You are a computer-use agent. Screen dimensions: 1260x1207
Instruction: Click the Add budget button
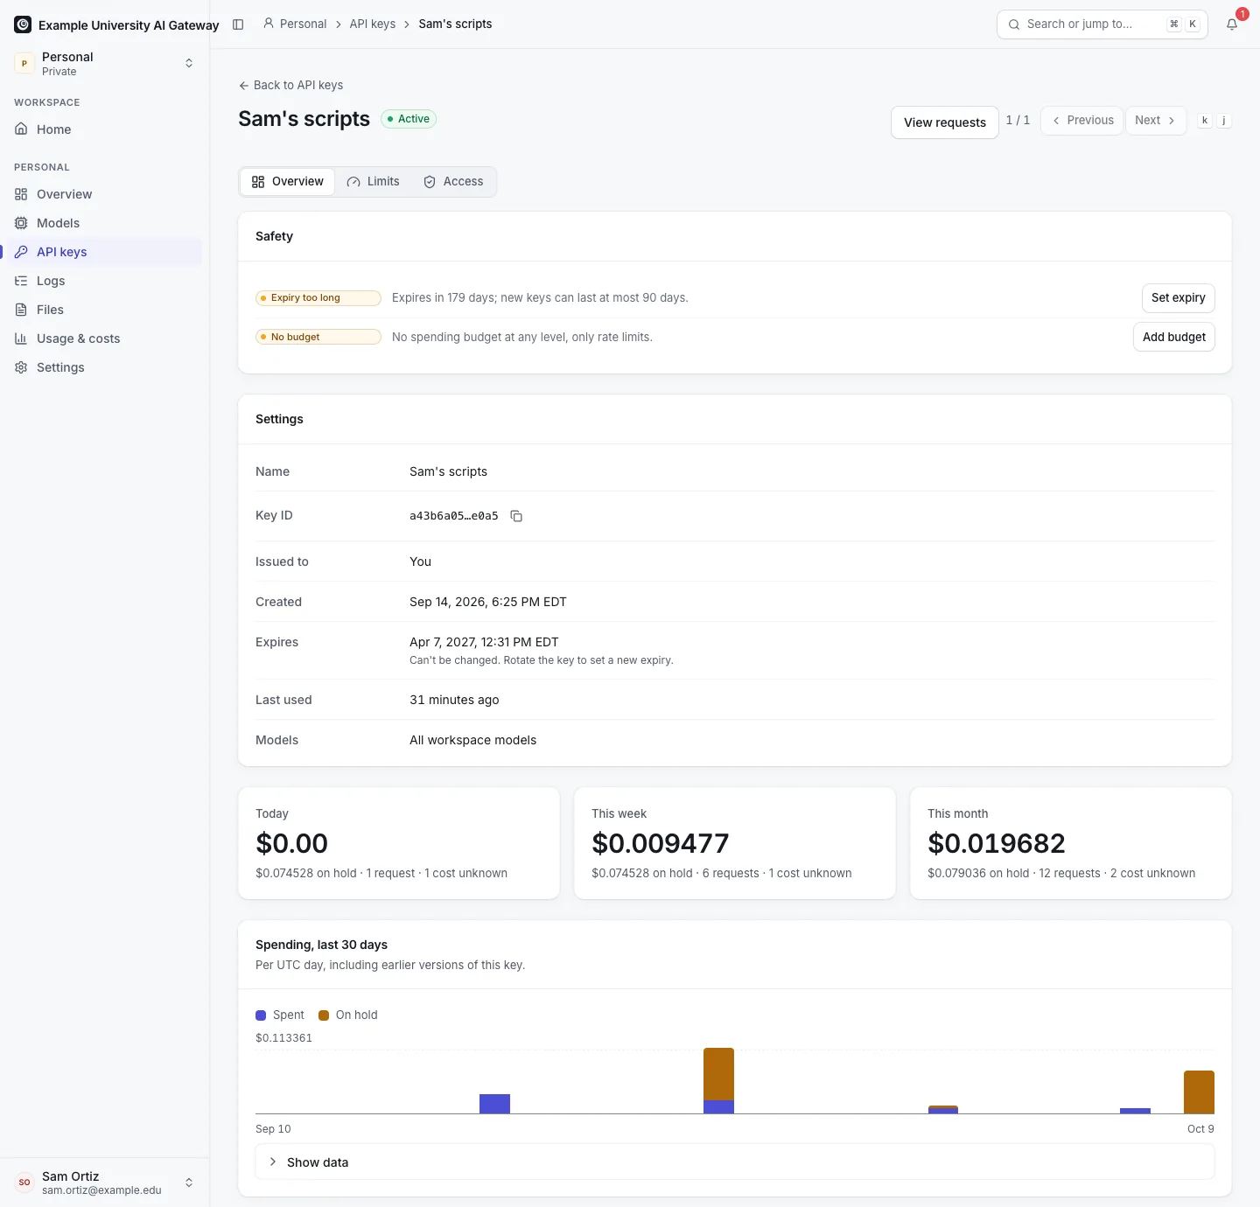point(1174,337)
